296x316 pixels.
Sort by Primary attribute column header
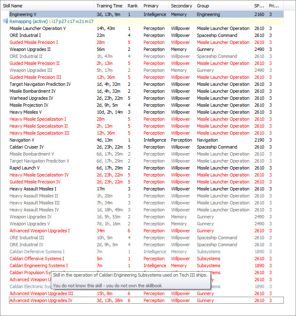[155, 6]
